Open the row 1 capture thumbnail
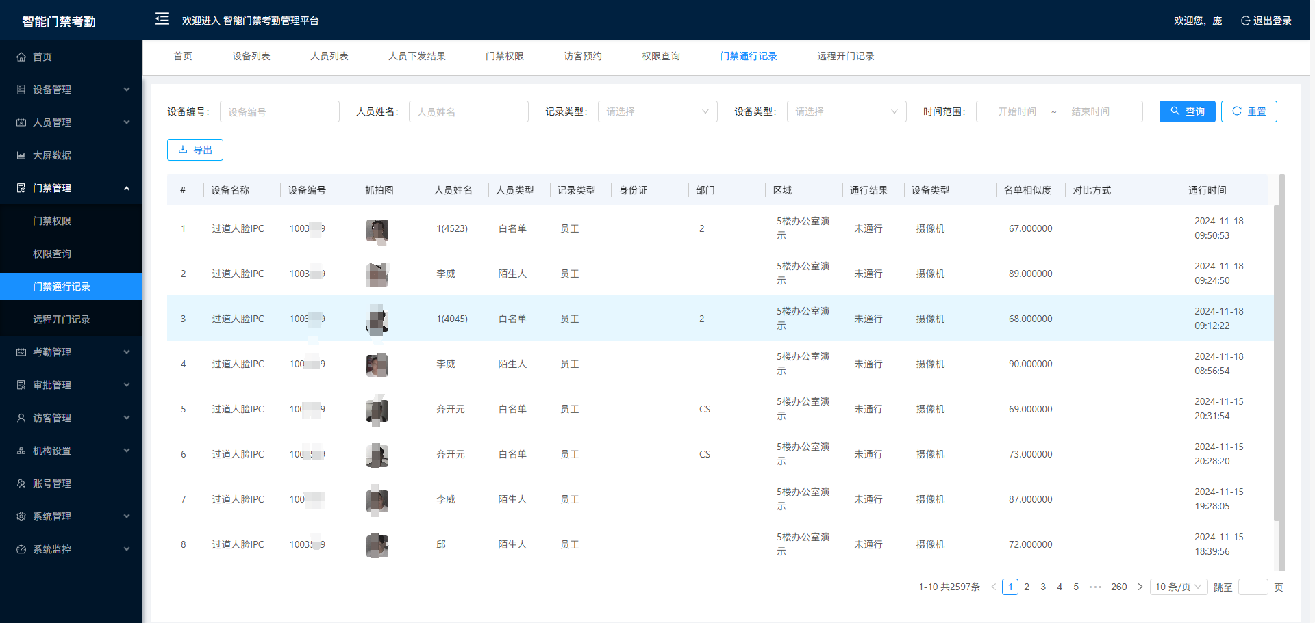1315x623 pixels. (x=377, y=230)
